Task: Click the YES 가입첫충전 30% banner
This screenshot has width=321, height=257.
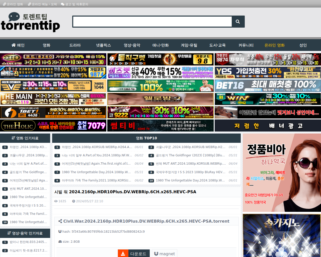Action: (268, 73)
